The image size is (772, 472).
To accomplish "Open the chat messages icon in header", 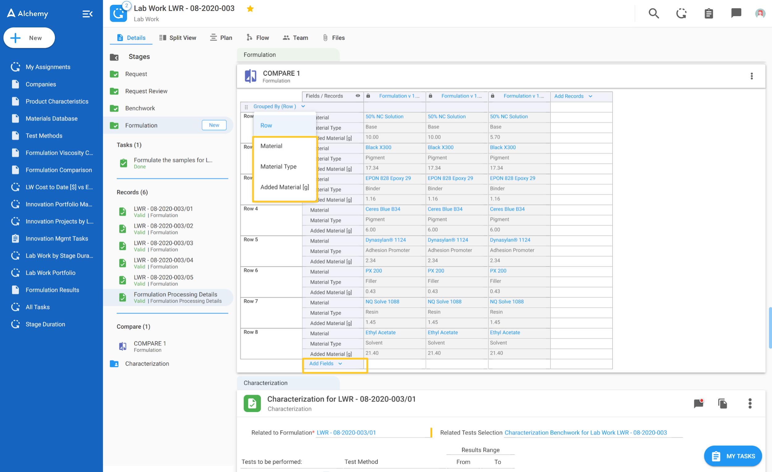I will click(x=736, y=13).
